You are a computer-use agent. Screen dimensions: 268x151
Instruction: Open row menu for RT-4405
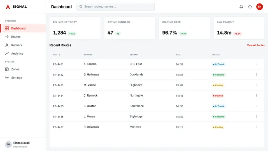click(x=257, y=106)
